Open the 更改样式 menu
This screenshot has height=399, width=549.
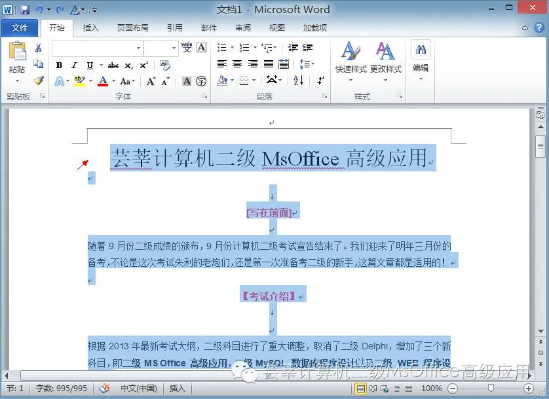click(385, 62)
